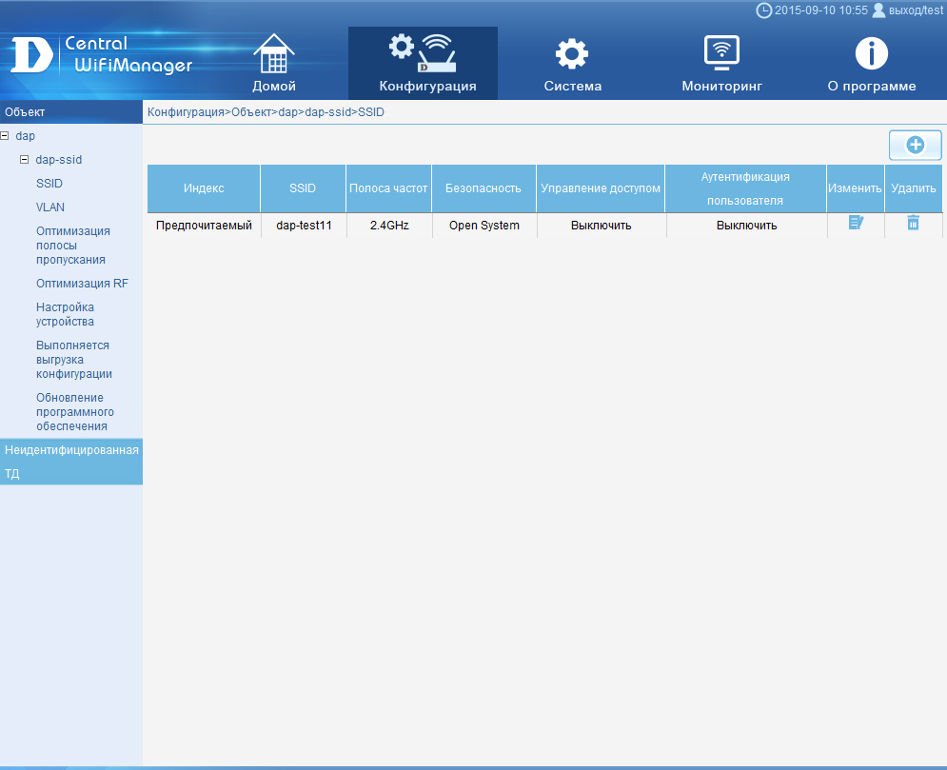Screen dimensions: 947x770
Task: Open Оптимизация RF settings
Action: tap(82, 284)
